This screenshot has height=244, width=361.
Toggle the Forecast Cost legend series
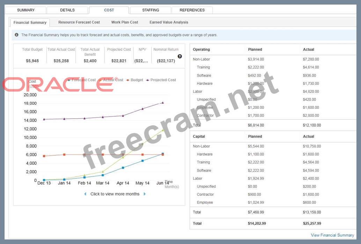coord(83,80)
